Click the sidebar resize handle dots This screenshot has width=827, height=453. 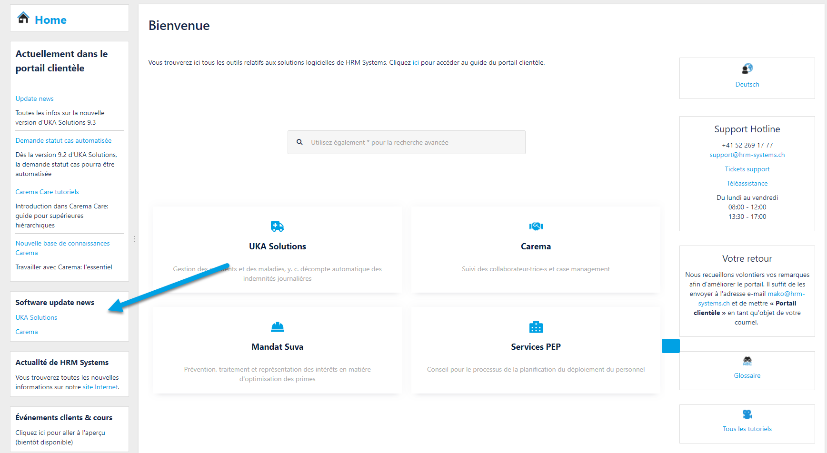pos(134,239)
